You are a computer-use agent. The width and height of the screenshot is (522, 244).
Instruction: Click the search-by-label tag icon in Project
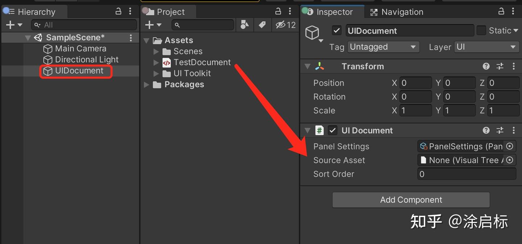262,25
